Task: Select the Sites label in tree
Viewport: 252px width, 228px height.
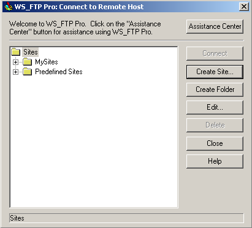Action: tap(31, 52)
